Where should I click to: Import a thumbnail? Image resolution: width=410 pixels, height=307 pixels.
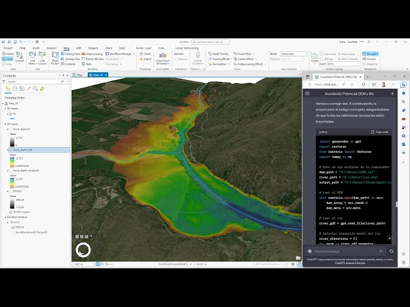pos(145,59)
